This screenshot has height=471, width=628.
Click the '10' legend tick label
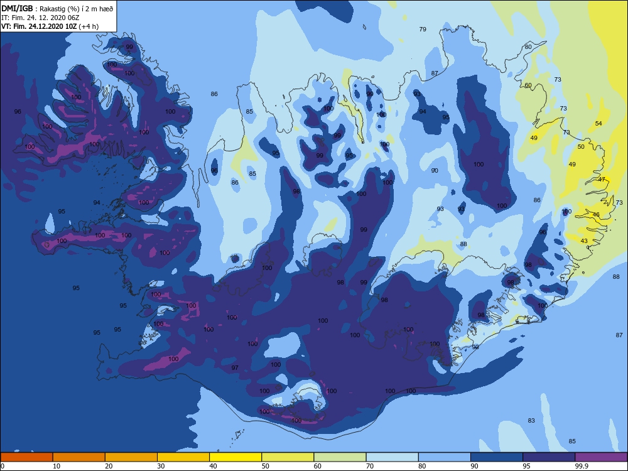click(57, 466)
